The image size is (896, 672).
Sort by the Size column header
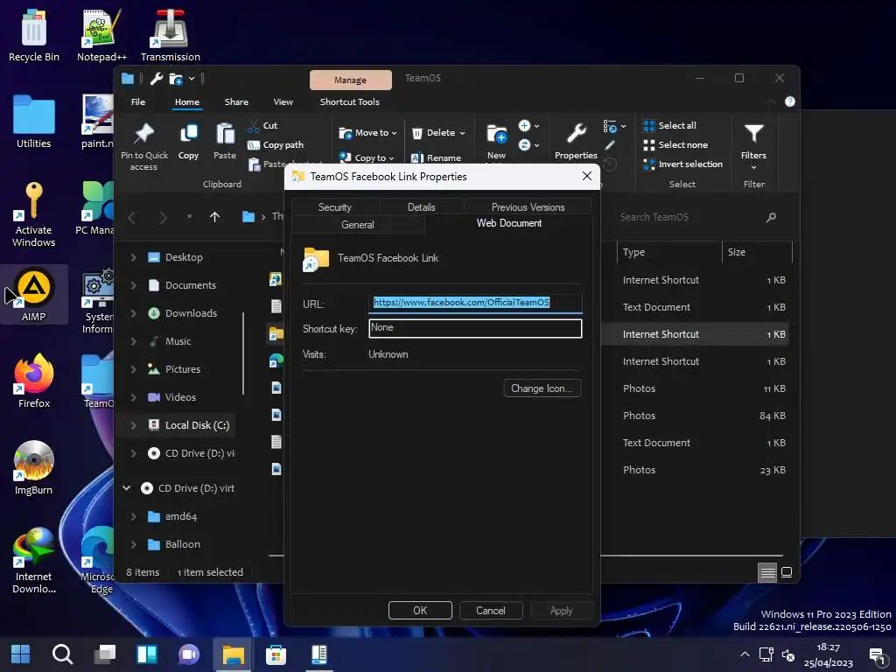[757, 252]
